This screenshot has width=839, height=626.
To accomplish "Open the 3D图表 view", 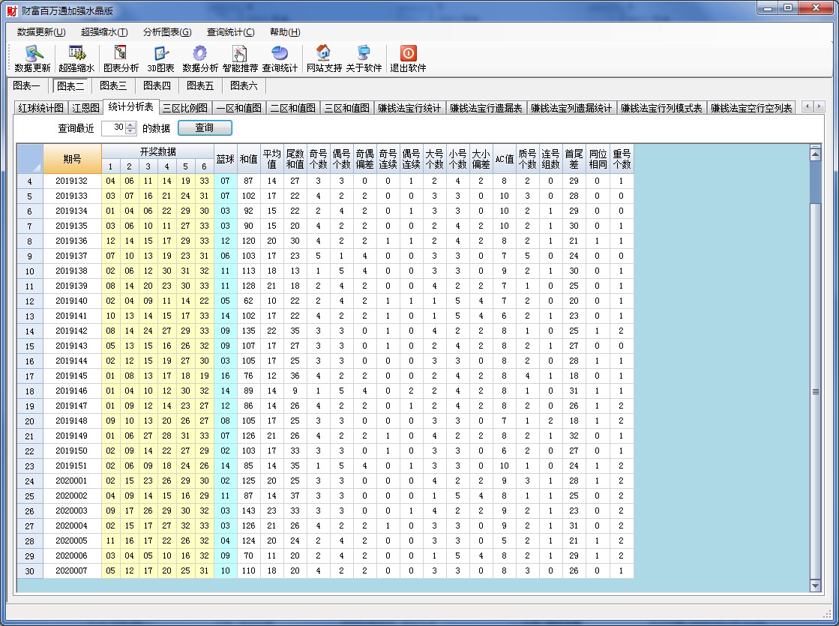I will tap(160, 58).
